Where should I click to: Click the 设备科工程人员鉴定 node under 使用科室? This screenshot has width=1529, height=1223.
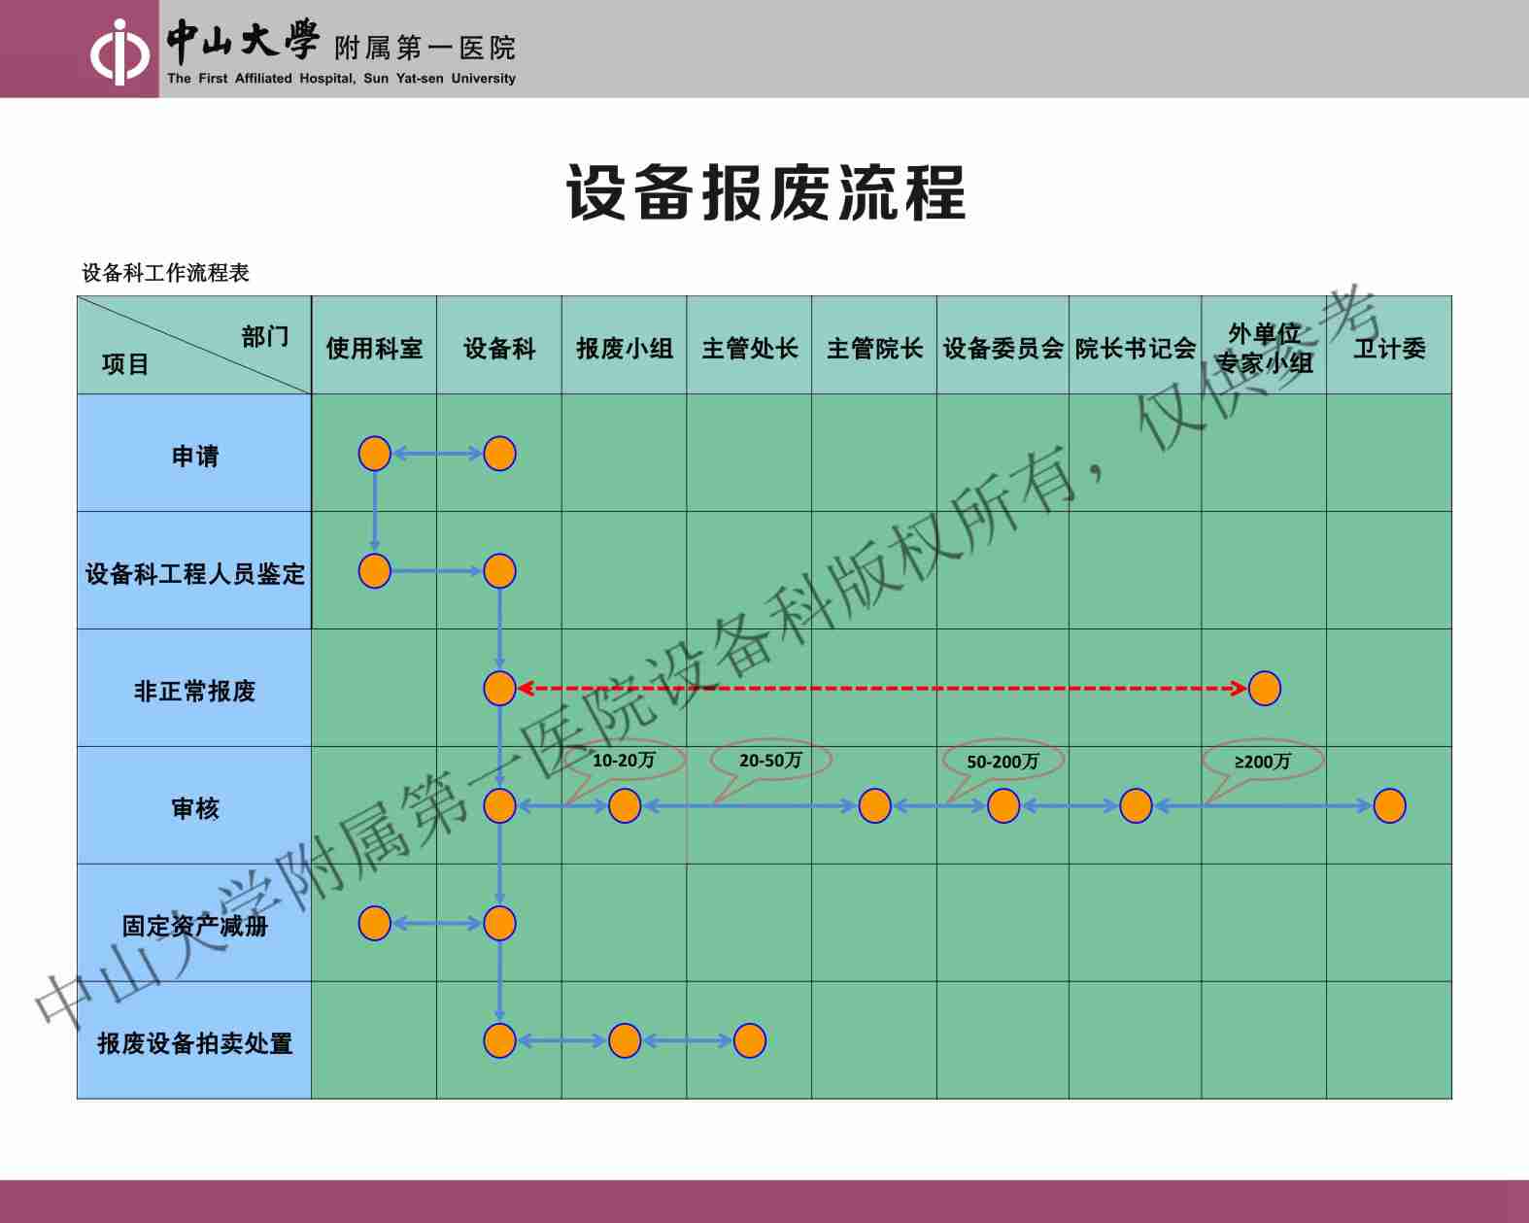pos(375,571)
